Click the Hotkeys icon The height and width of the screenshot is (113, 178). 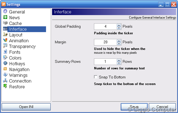click(5, 63)
